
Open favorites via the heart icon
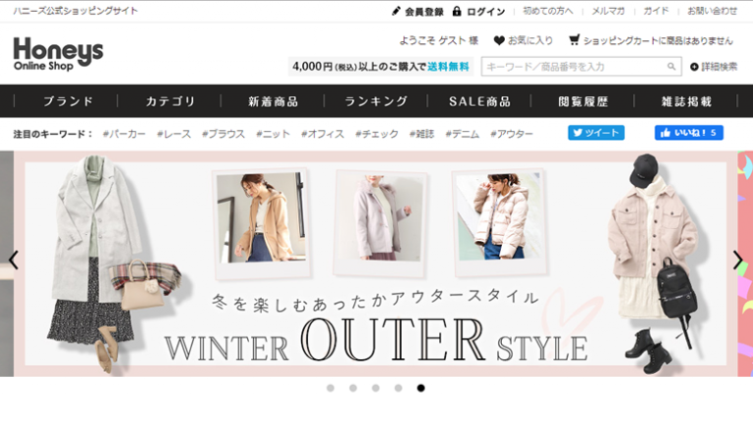tap(499, 41)
